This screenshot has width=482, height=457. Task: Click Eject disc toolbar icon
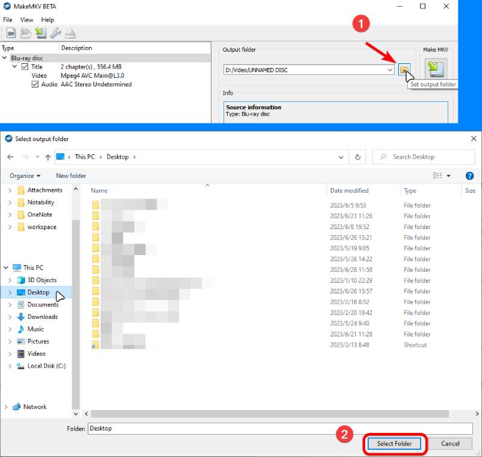click(70, 33)
